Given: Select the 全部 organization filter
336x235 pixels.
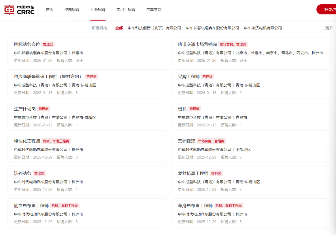Looking at the screenshot, I should 119,28.
